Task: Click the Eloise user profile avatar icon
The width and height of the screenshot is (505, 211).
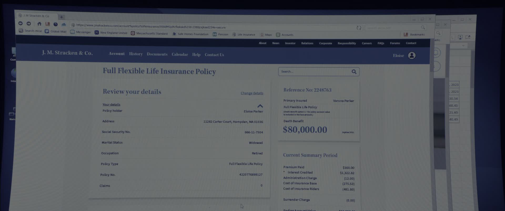Action: (412, 56)
